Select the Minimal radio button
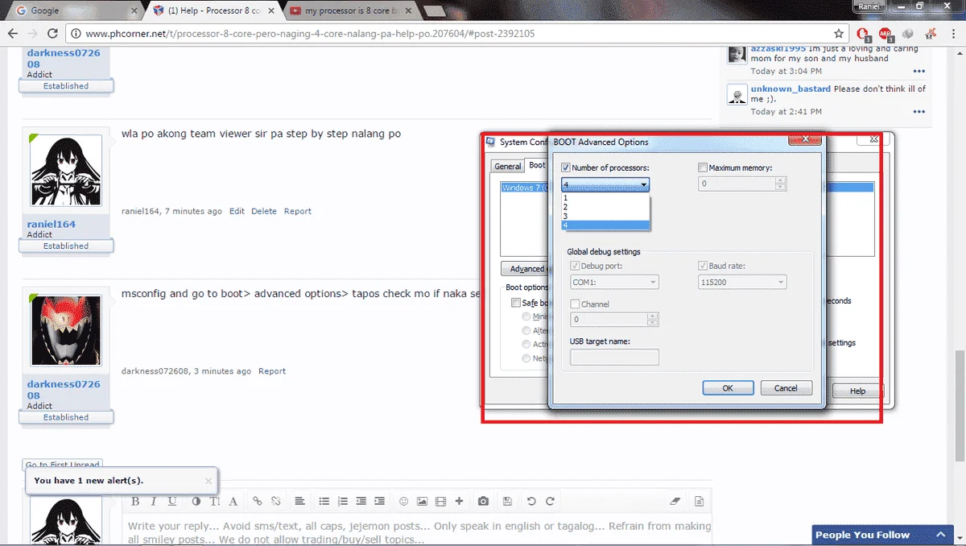Image resolution: width=966 pixels, height=546 pixels. [x=526, y=316]
